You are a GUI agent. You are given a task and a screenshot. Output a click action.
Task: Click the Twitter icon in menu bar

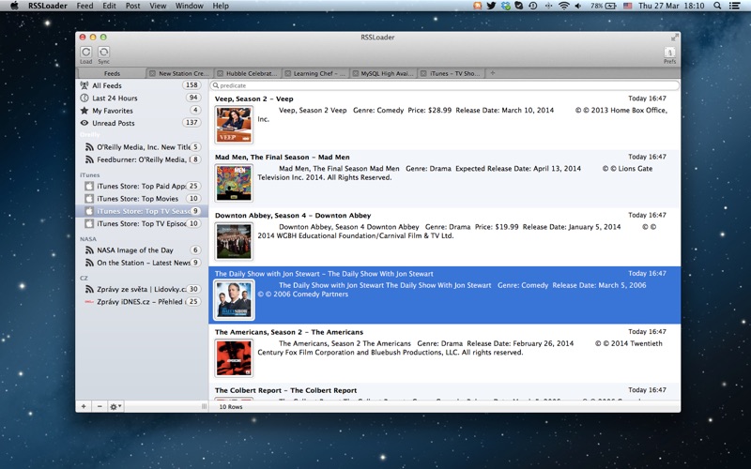click(491, 6)
